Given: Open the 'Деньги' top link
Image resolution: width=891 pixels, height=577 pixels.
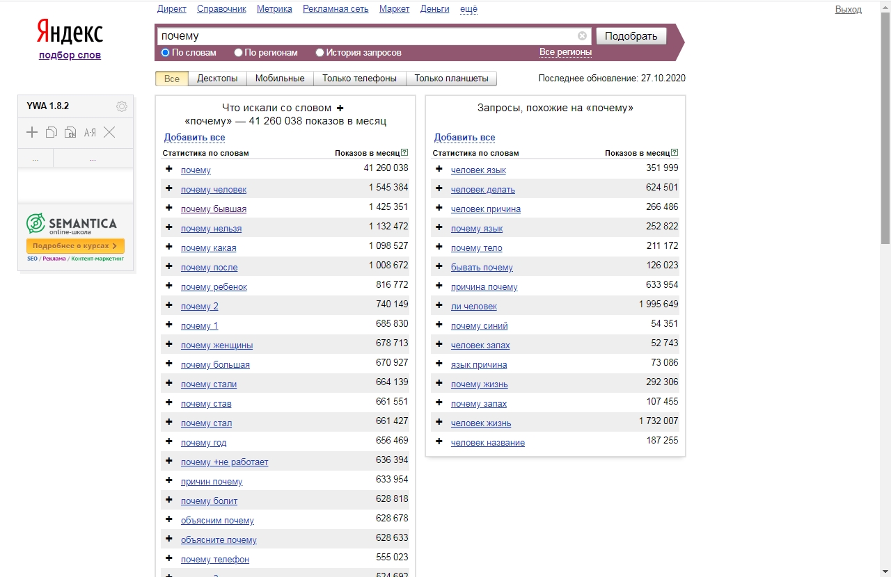Looking at the screenshot, I should (x=435, y=9).
